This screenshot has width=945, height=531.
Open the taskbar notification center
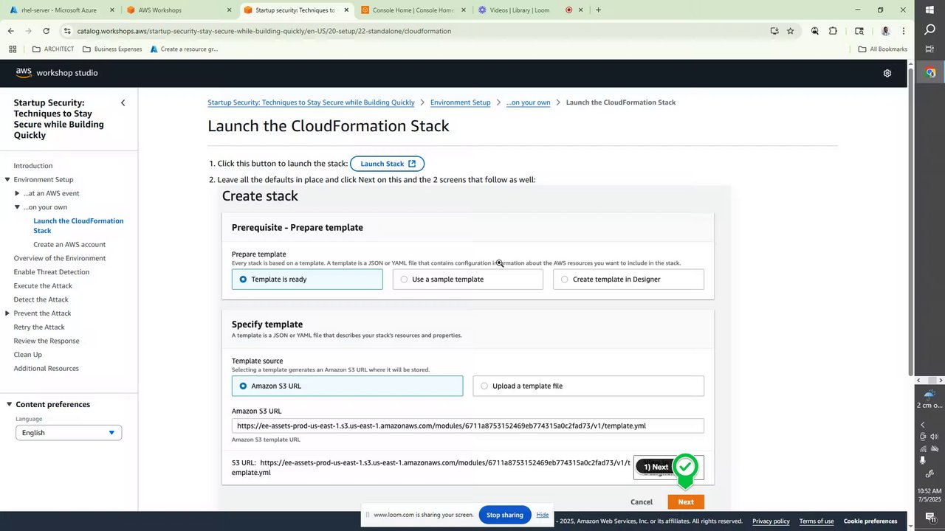929,518
